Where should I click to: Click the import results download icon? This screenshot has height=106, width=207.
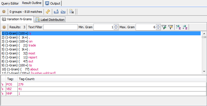tap(63, 12)
